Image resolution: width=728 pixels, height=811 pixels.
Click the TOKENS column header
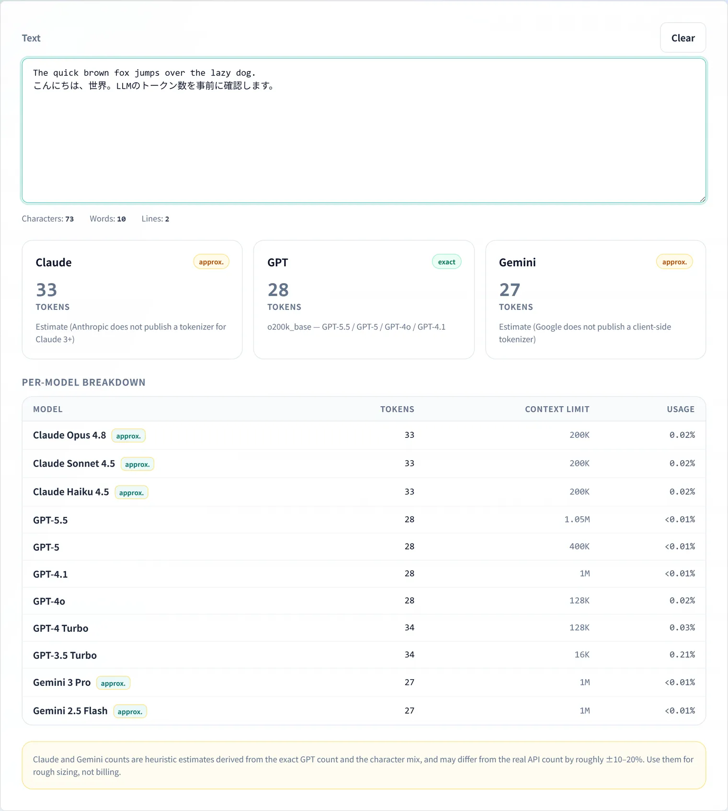click(397, 409)
